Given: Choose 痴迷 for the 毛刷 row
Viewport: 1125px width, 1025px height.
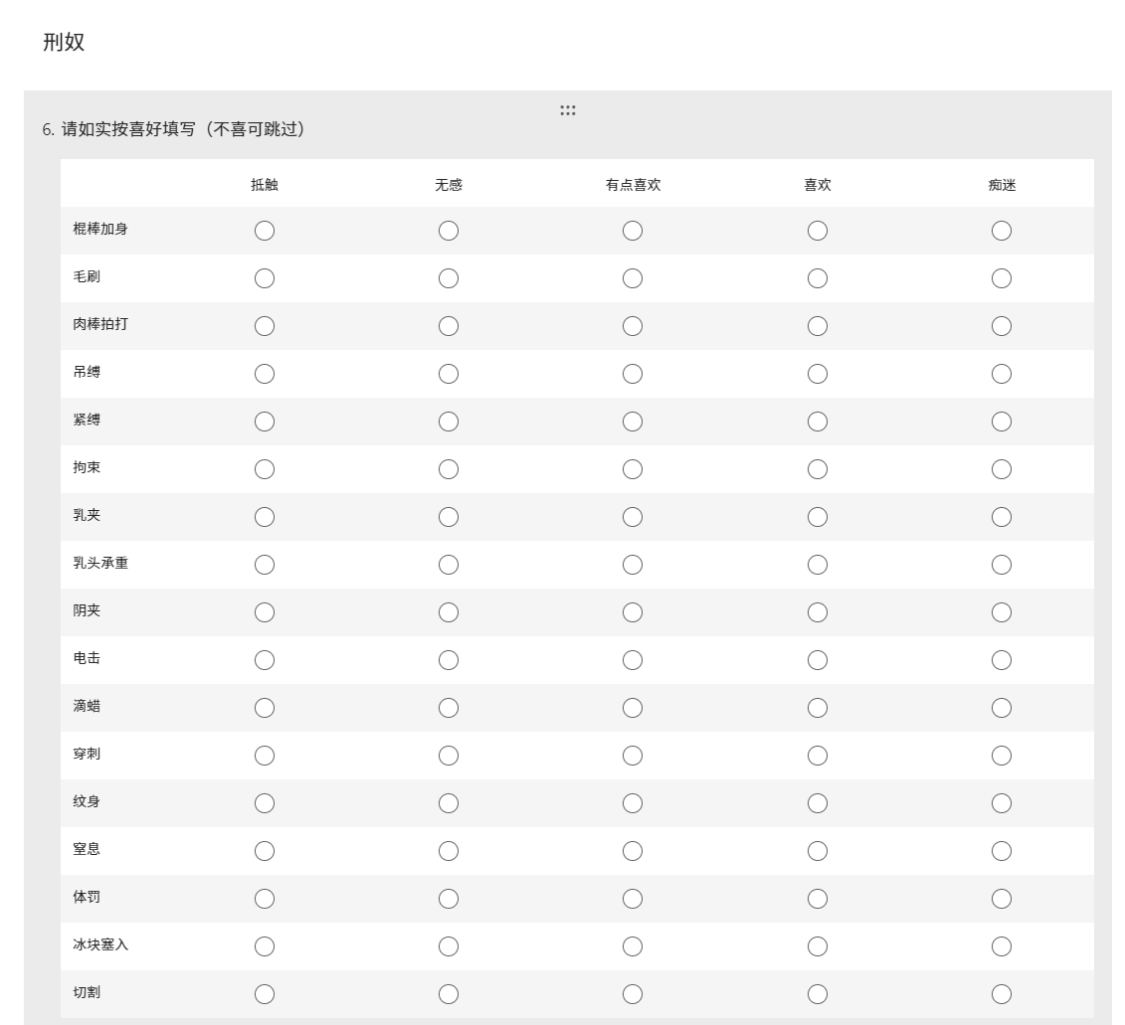Looking at the screenshot, I should pos(1002,278).
